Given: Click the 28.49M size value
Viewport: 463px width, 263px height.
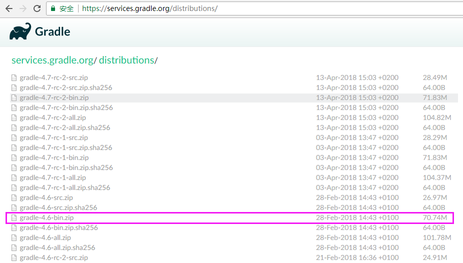Looking at the screenshot, I should pos(435,77).
